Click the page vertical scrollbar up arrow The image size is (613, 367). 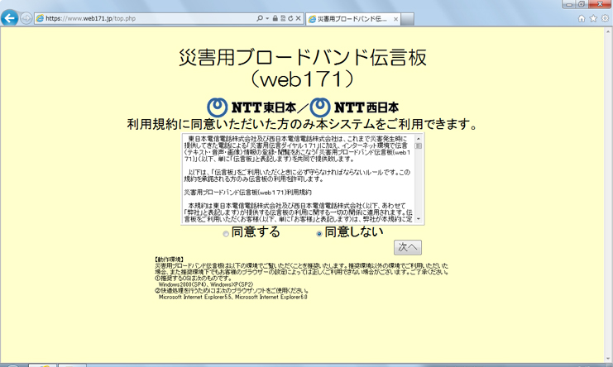coord(609,32)
